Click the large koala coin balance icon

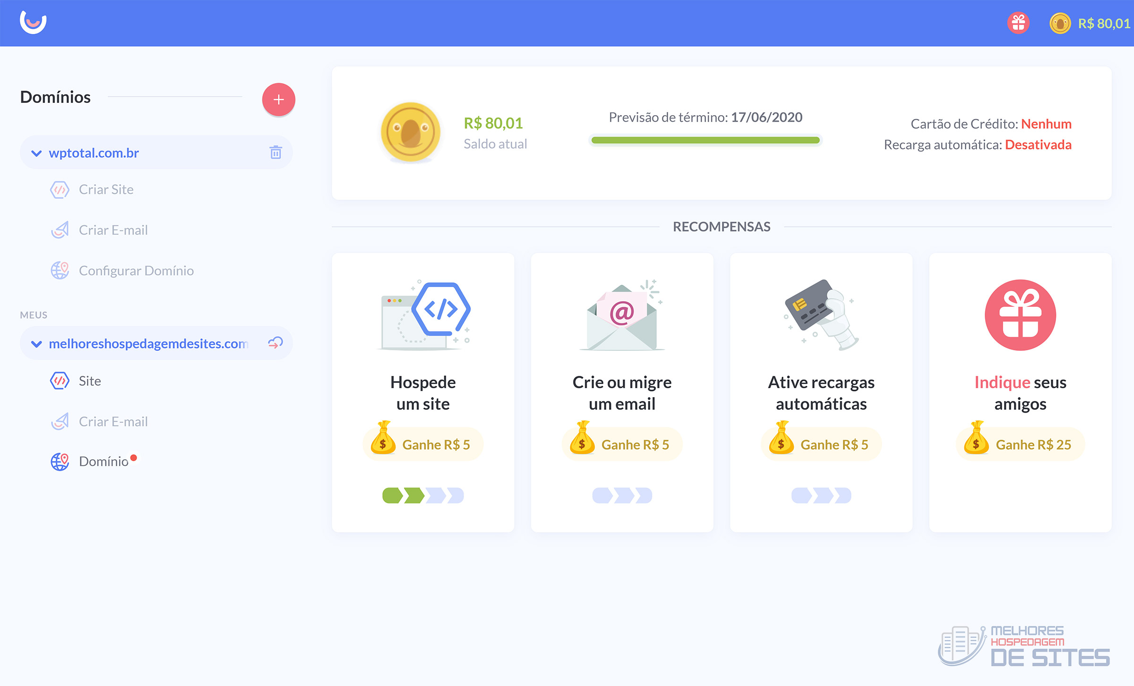pos(410,133)
